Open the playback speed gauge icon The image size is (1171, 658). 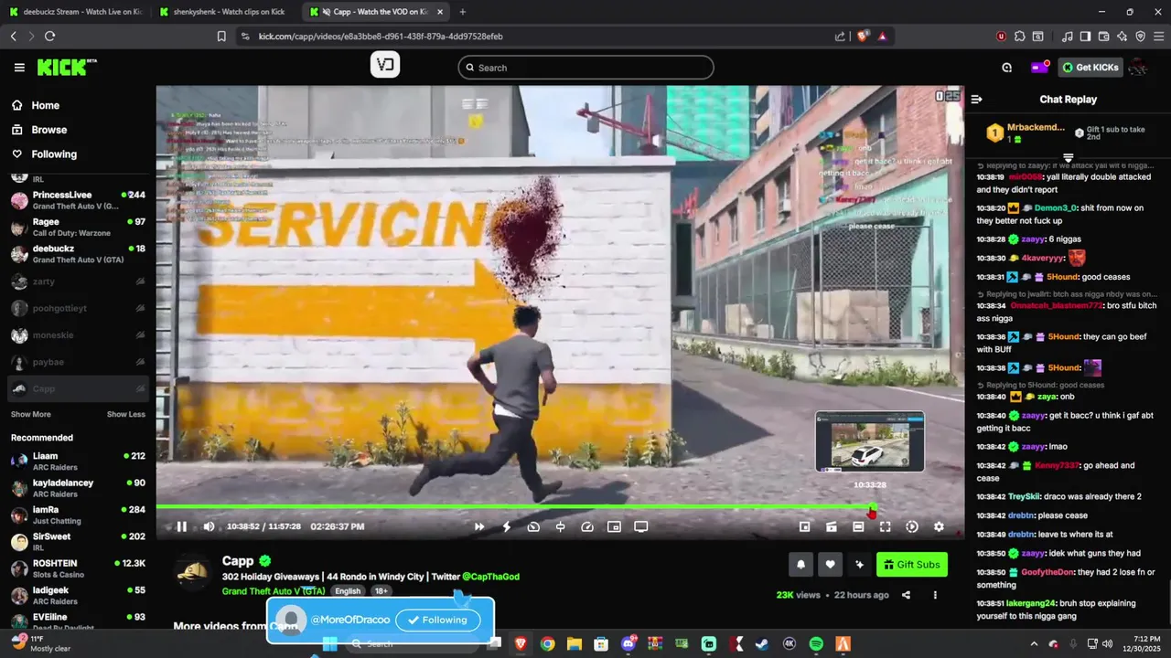click(587, 526)
